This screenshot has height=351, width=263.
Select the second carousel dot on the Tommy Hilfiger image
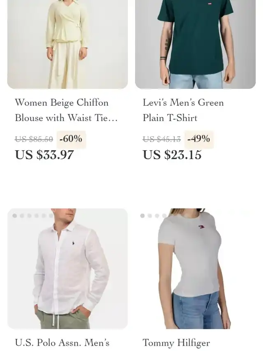pyautogui.click(x=150, y=216)
